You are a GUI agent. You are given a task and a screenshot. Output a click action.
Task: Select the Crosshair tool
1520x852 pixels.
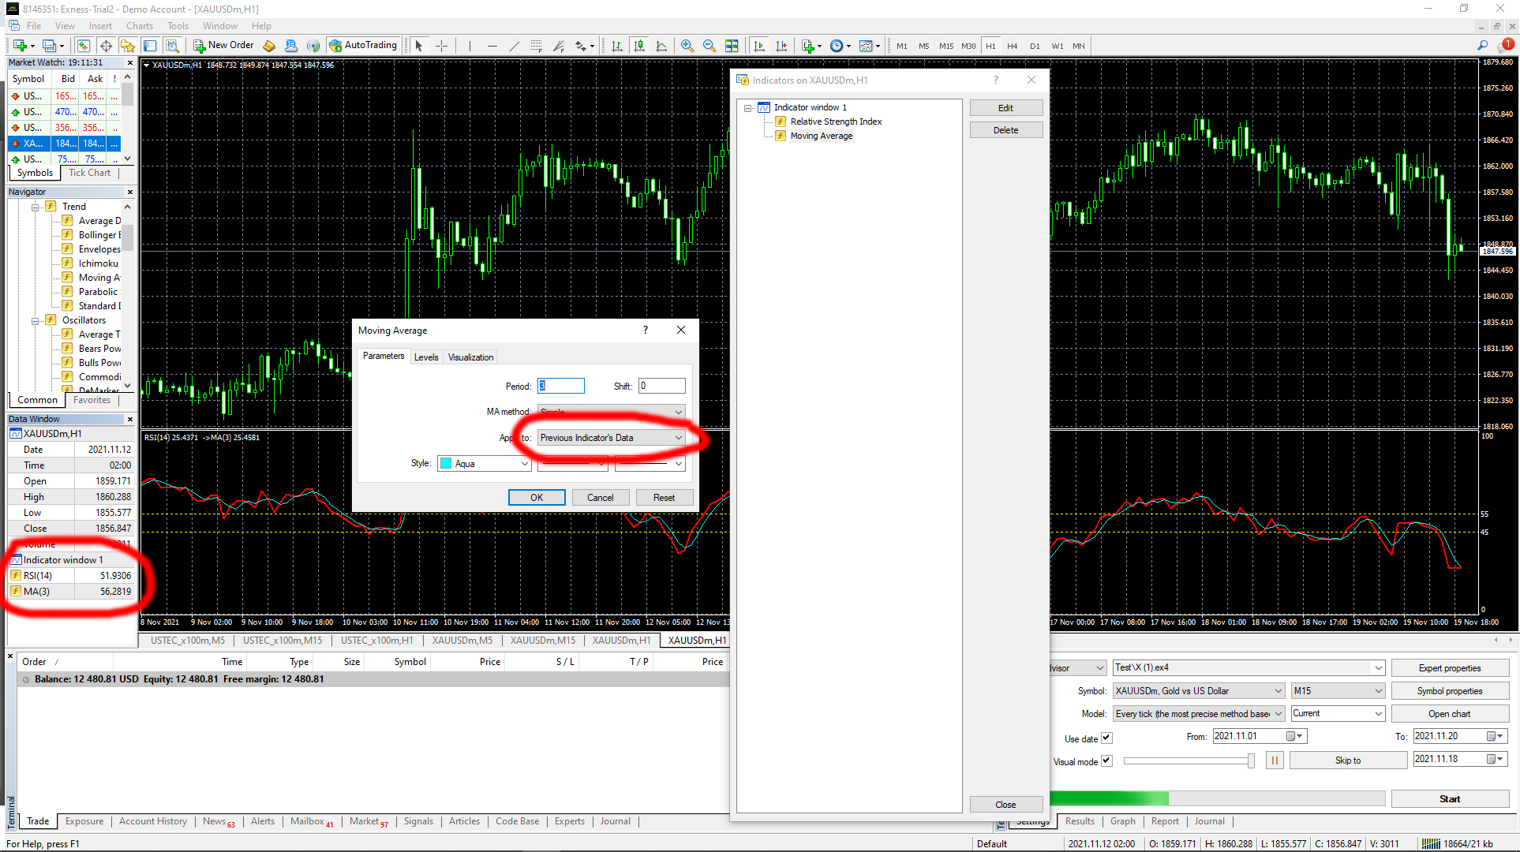coord(441,46)
